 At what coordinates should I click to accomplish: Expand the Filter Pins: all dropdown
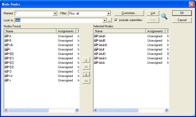point(109,13)
